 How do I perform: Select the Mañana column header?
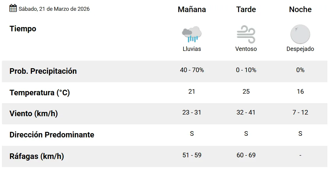tap(192, 9)
